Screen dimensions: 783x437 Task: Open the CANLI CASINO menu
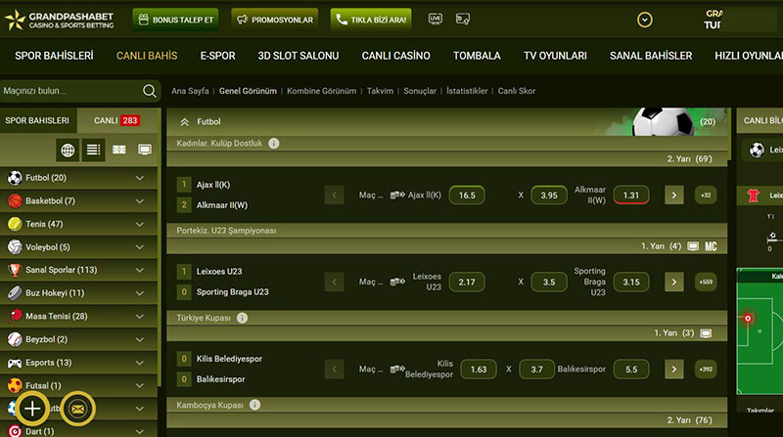396,56
